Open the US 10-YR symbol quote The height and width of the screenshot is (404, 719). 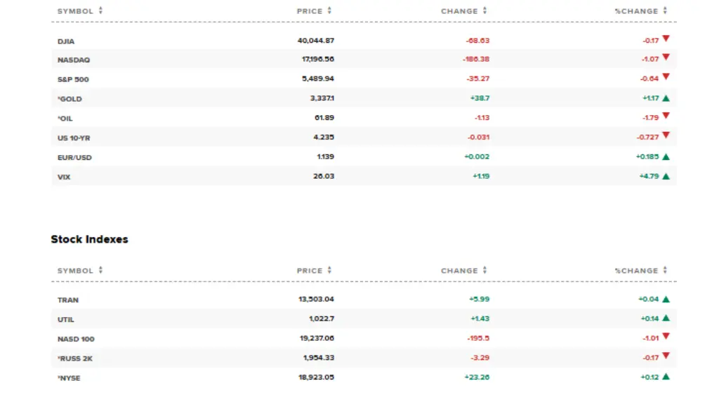73,138
